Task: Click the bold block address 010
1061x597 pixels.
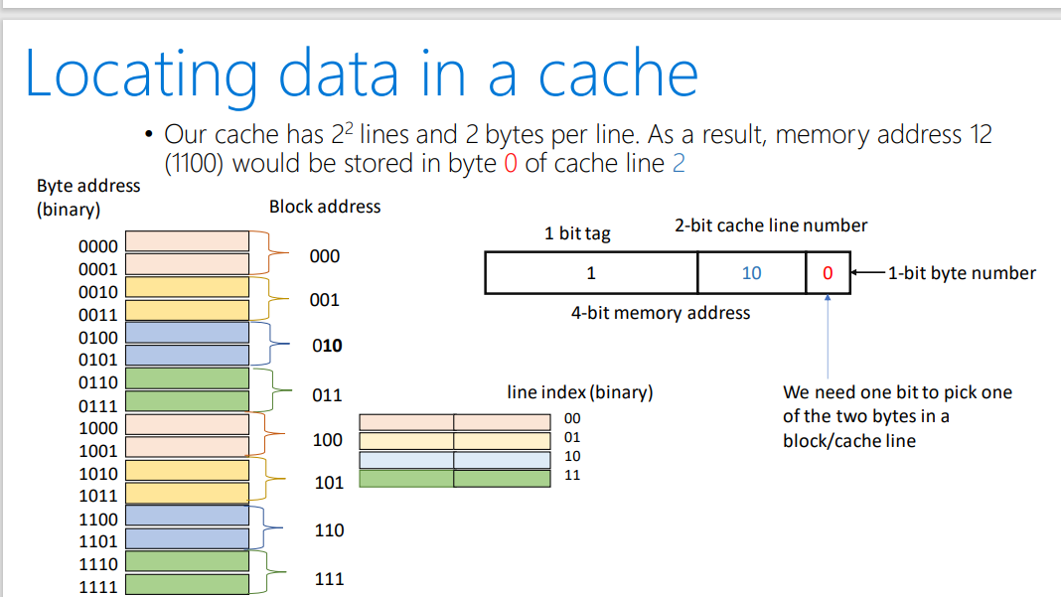Action: pyautogui.click(x=326, y=346)
